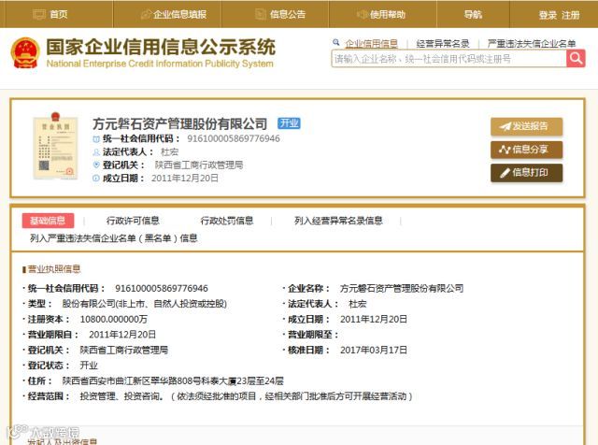Open the 首页 home nav item

(50, 15)
